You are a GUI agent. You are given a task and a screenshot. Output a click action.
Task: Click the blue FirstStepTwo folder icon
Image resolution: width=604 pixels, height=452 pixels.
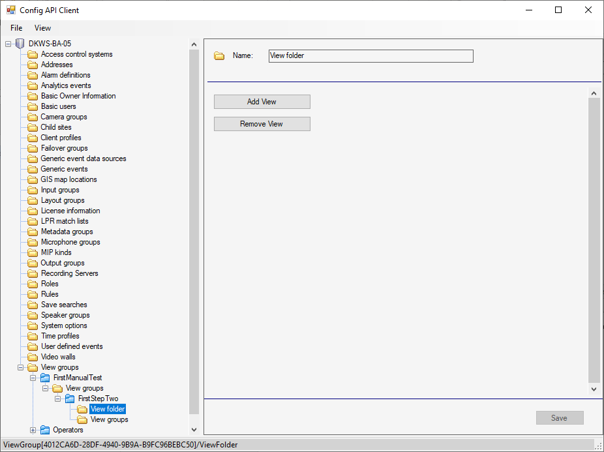70,399
